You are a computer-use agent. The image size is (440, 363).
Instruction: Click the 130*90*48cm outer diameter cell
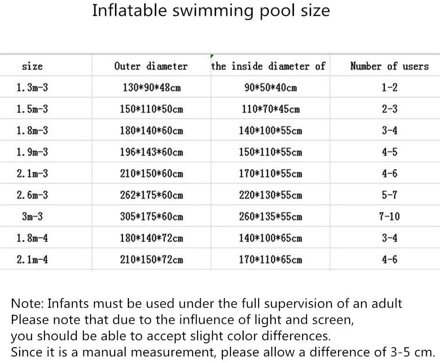point(151,88)
